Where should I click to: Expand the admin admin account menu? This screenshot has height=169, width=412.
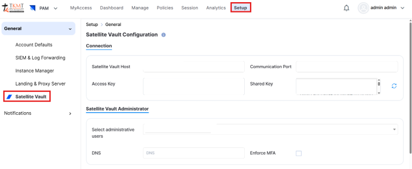coord(402,8)
